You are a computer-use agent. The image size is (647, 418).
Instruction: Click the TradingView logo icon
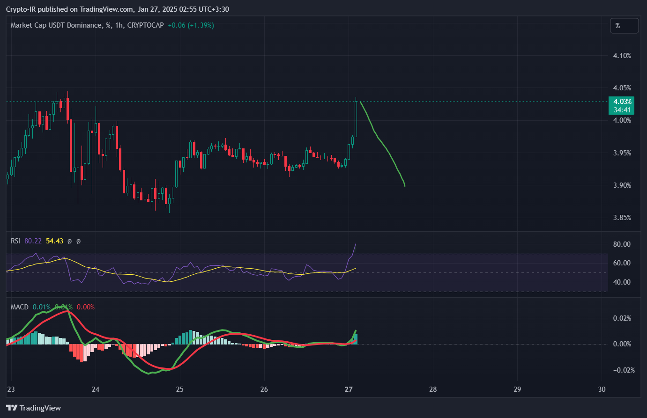click(x=12, y=408)
